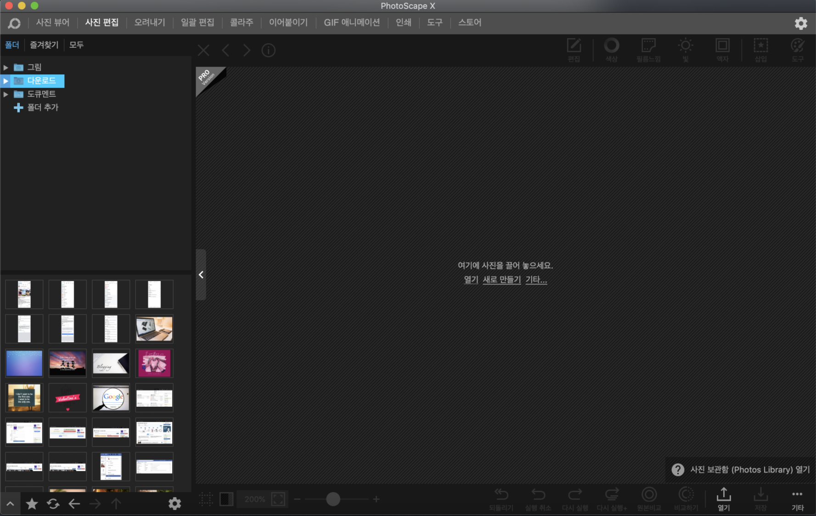The width and height of the screenshot is (816, 516).
Task: Select the 즐겨찾기 sidebar tab
Action: [44, 45]
